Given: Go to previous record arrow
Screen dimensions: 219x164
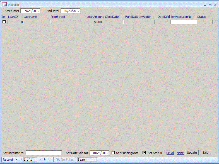Looking at the screenshot, I should (x=21, y=160).
